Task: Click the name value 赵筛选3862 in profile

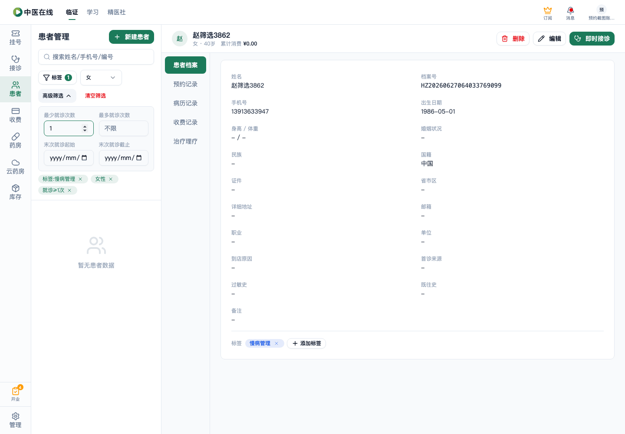Action: pos(248,85)
